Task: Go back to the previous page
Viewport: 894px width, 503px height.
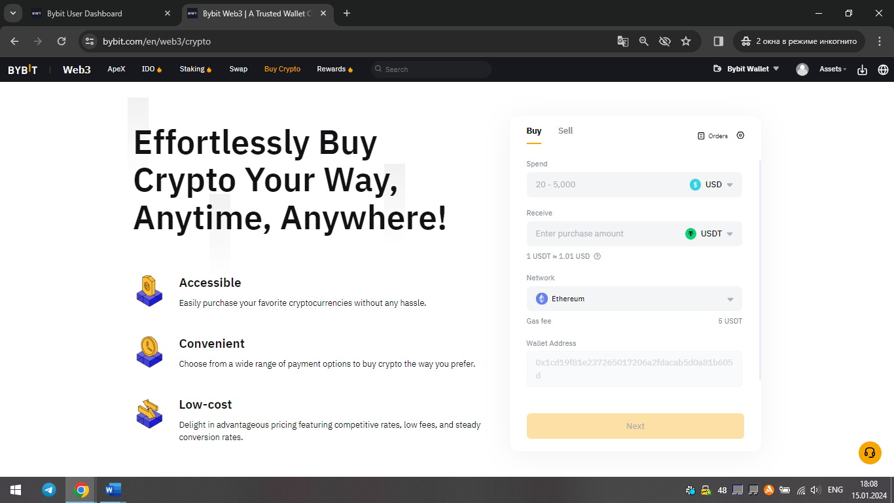Action: tap(14, 41)
